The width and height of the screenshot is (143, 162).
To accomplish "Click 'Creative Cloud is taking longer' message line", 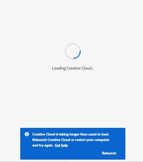I will [71, 134].
